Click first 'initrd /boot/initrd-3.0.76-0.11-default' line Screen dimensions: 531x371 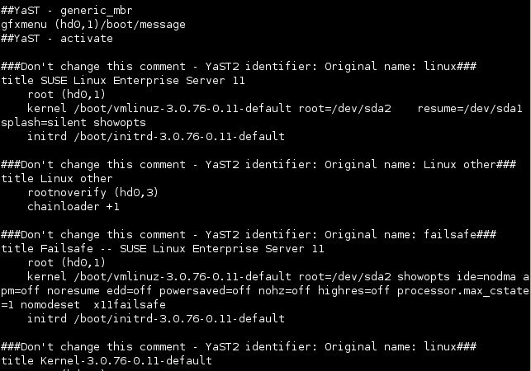point(156,137)
